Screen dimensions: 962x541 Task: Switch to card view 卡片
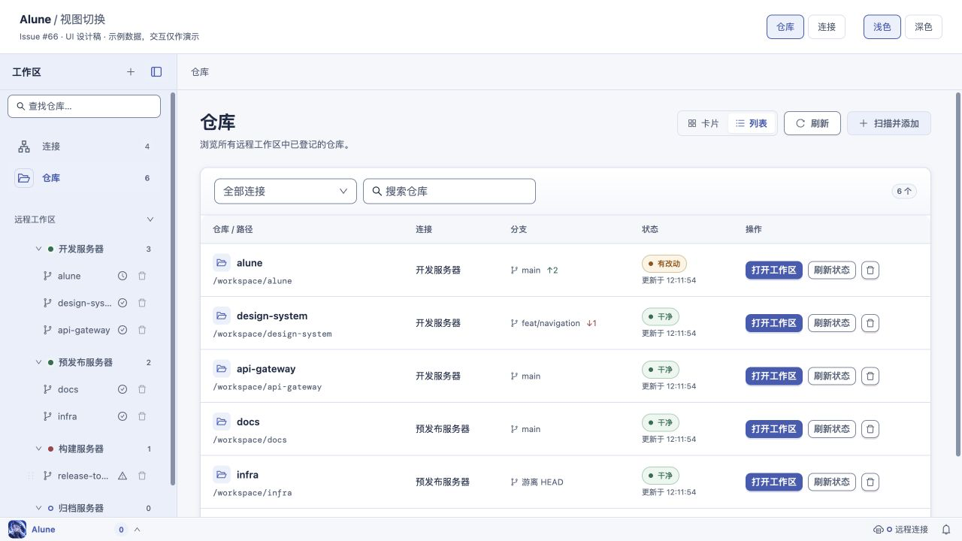[703, 123]
